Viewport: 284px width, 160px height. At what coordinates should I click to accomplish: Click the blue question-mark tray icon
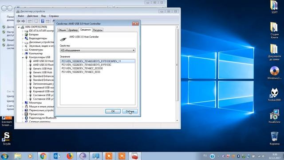[212, 156]
